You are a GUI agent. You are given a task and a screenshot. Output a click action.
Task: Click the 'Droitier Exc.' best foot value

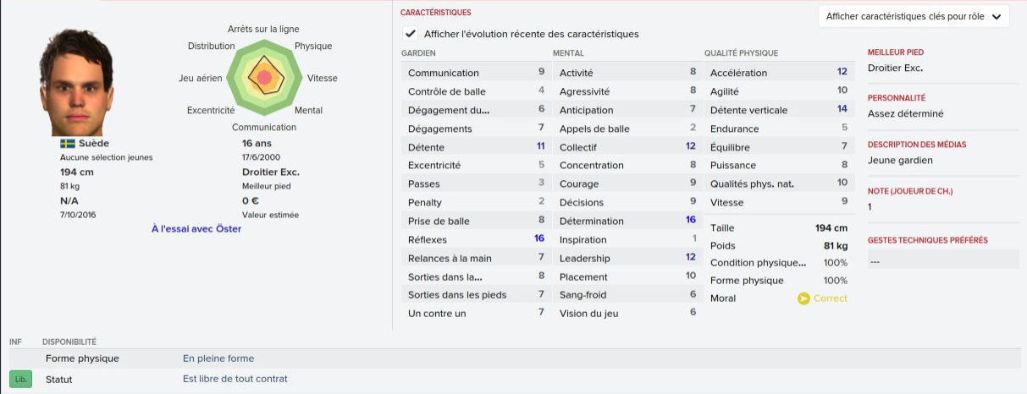(896, 68)
